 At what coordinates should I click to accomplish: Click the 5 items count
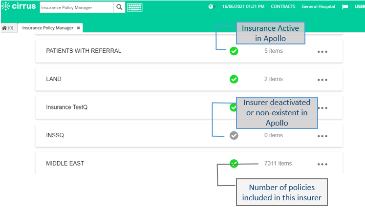pos(273,51)
